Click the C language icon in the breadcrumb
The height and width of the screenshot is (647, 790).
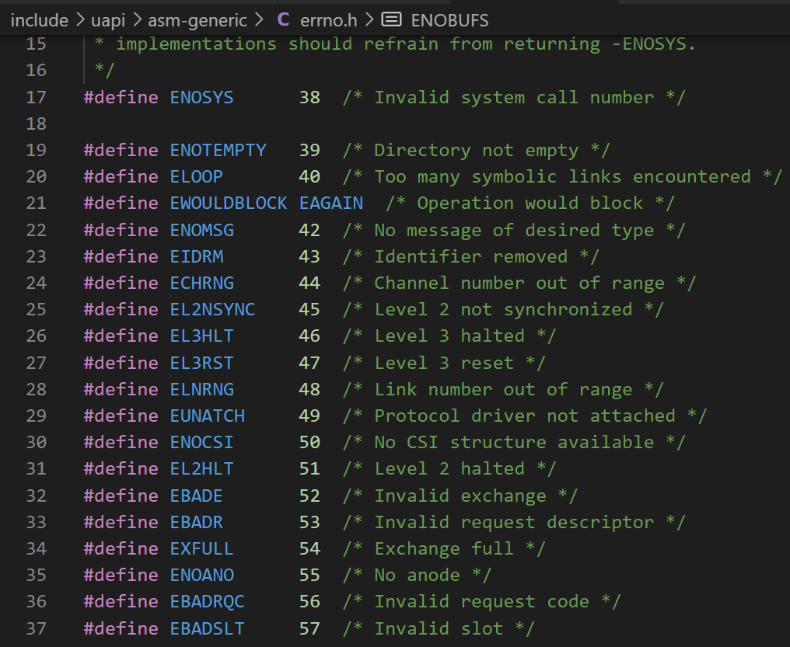click(283, 20)
